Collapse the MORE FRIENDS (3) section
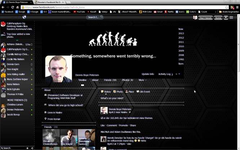This screenshot has height=150, width=240. coord(17,100)
